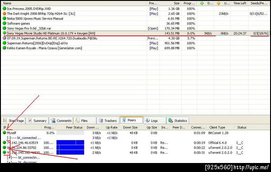The image size is (271, 172).
Task: Click the status icon of Sony Vegas Pro 9.0d _32bit.rar
Action: (x=5, y=28)
